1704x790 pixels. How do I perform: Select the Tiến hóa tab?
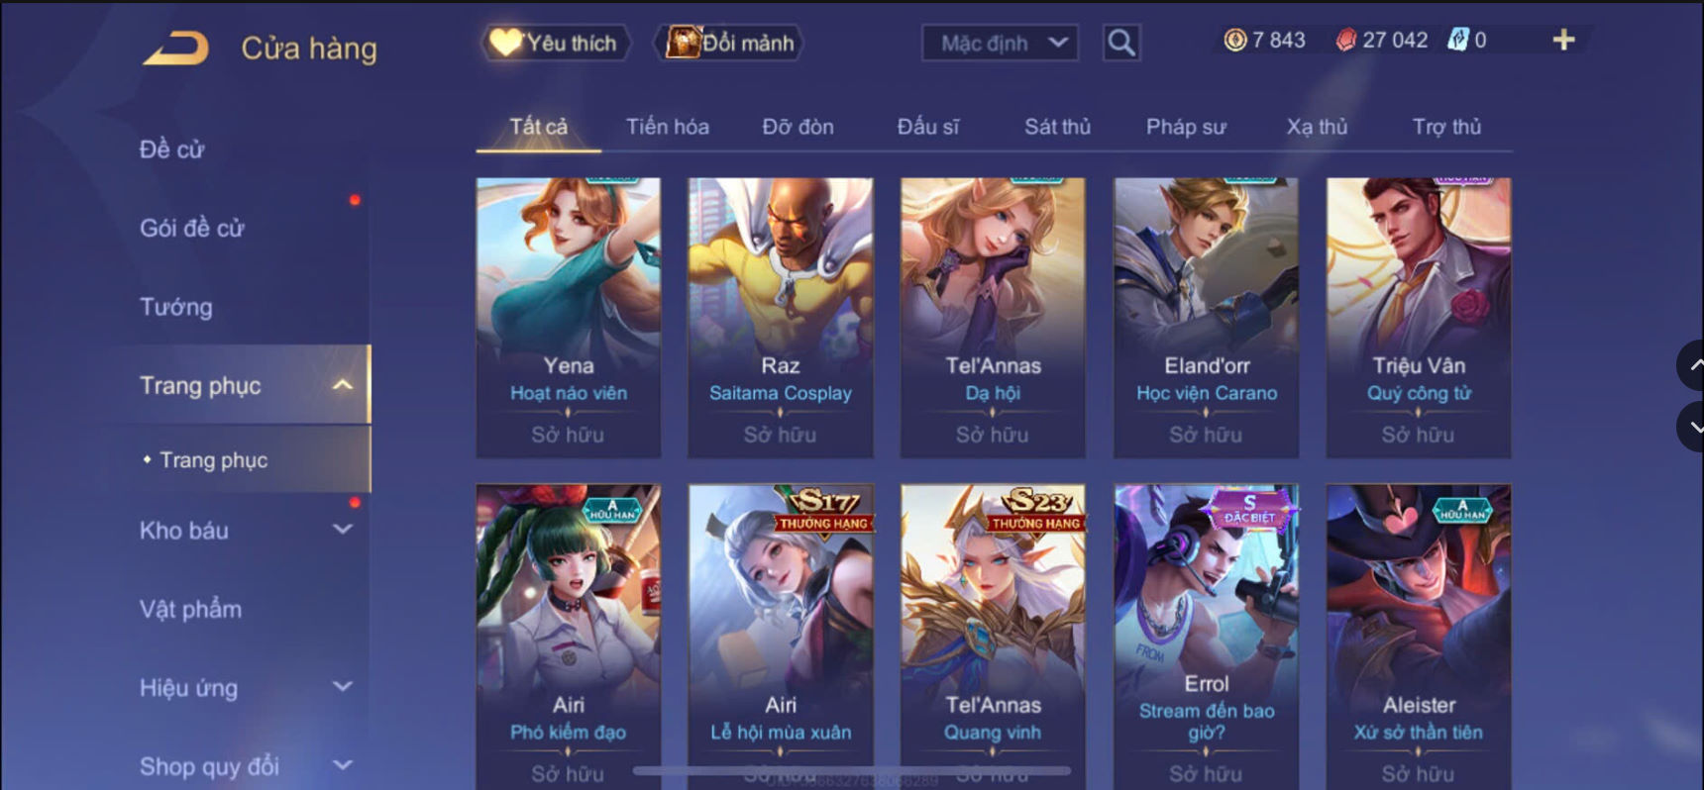668,127
